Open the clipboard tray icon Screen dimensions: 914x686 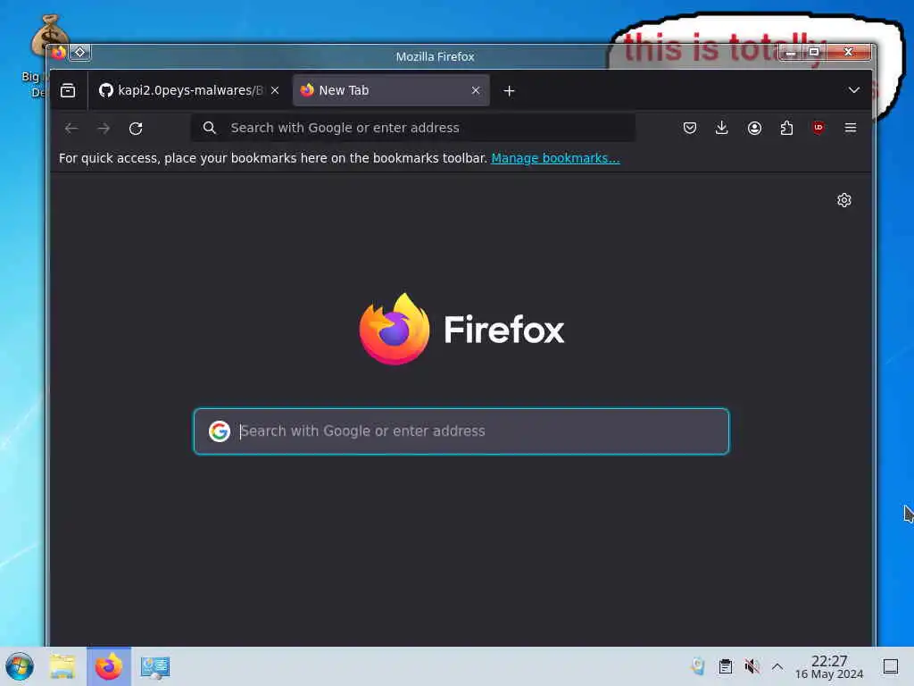[x=725, y=666]
